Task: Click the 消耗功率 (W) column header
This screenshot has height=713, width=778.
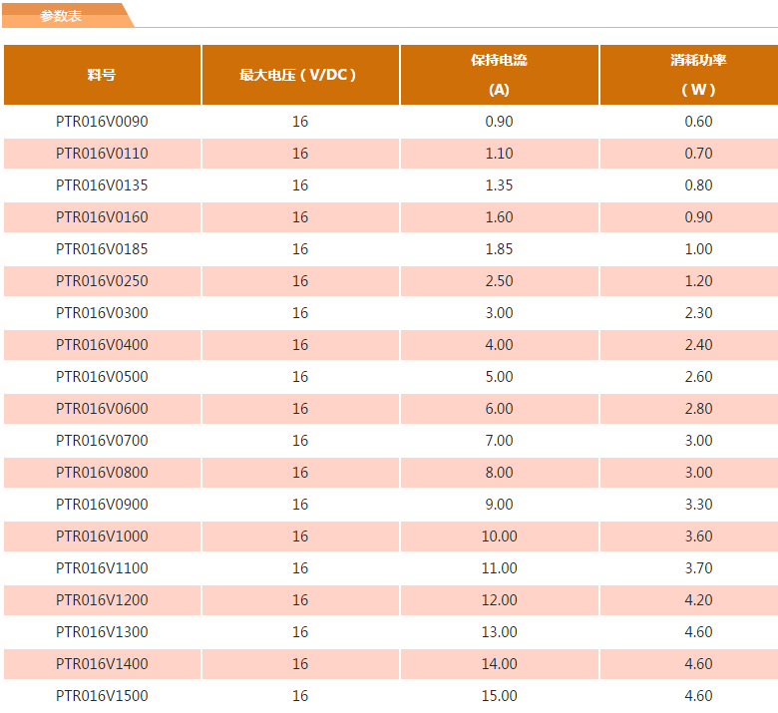Action: (x=698, y=75)
